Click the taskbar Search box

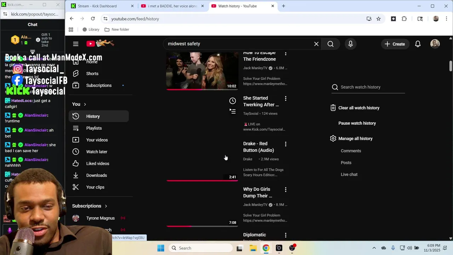tap(200, 248)
